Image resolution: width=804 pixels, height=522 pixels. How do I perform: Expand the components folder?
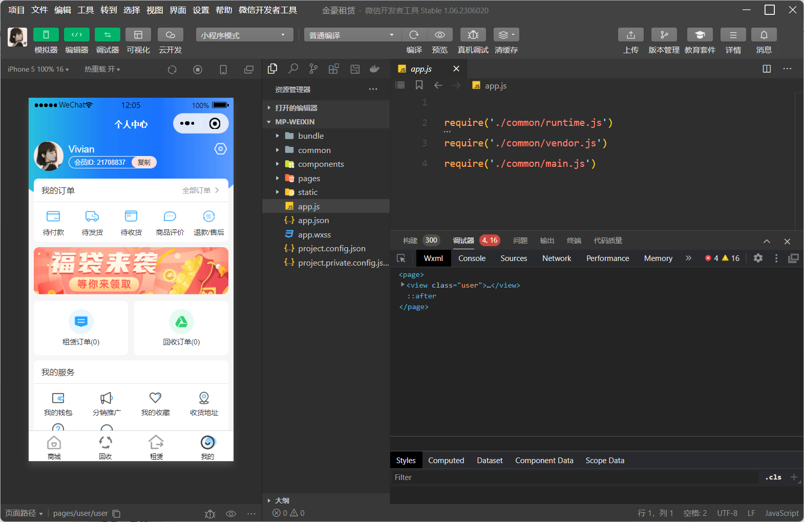[x=326, y=164]
